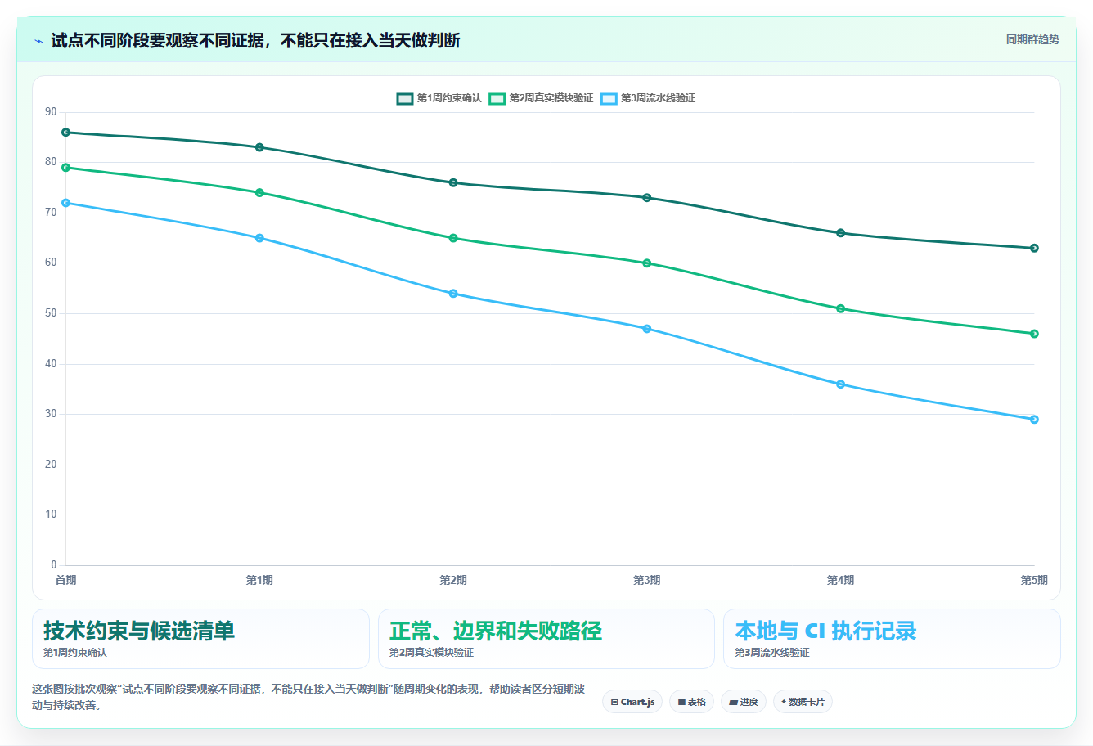Click the 进度 tag
Screen dimensions: 1093x746
pyautogui.click(x=744, y=702)
